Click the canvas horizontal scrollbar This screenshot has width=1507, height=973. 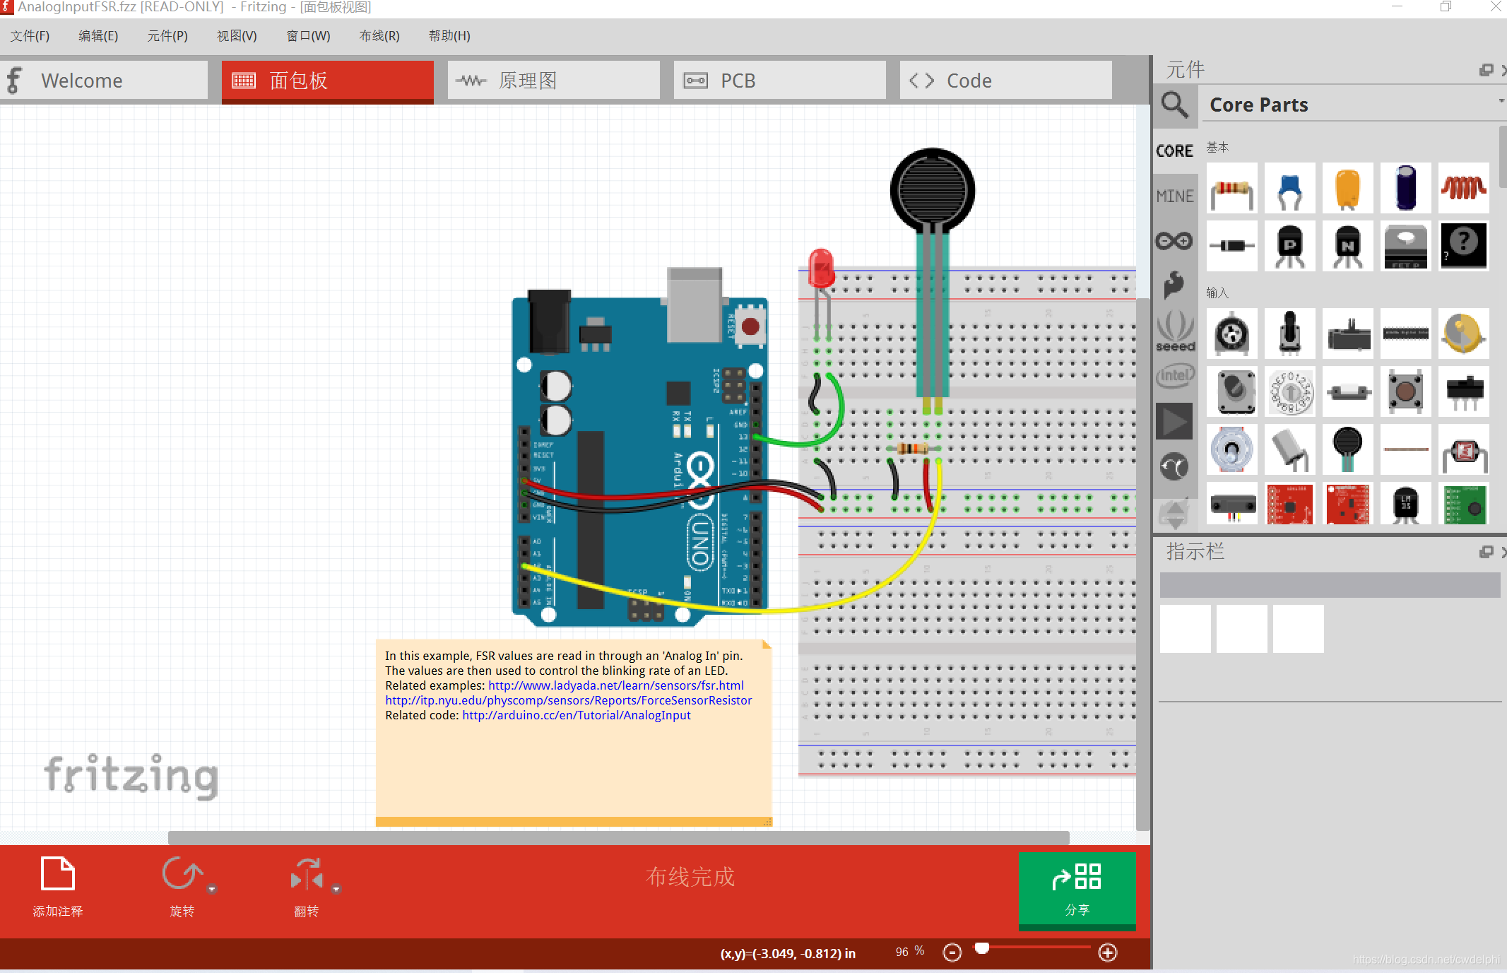point(618,837)
